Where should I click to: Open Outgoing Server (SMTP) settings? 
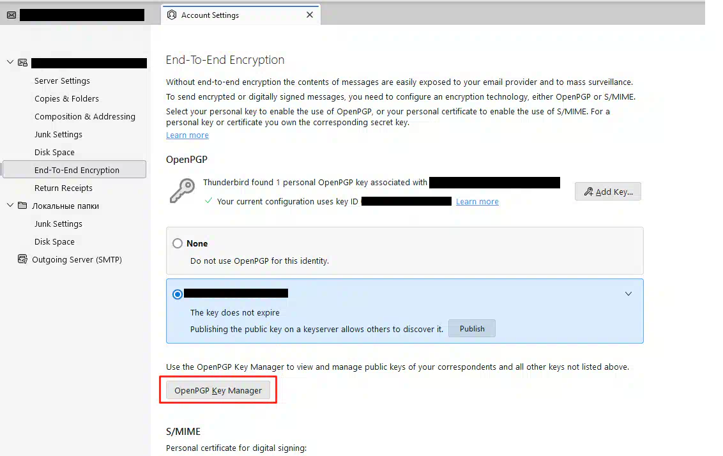[x=77, y=259]
